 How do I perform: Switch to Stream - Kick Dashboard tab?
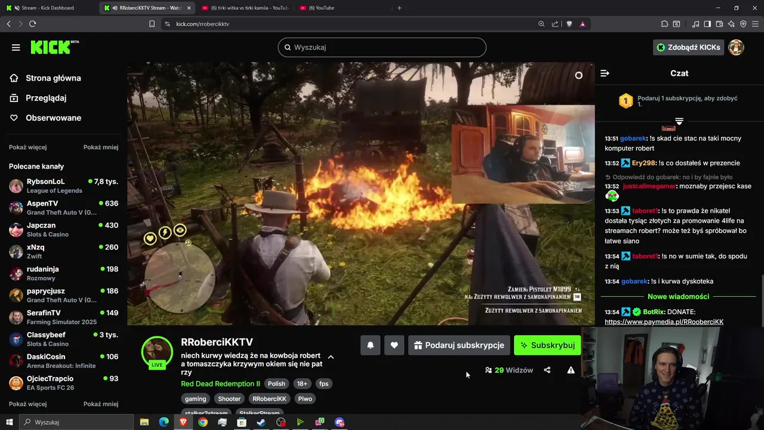tap(48, 8)
